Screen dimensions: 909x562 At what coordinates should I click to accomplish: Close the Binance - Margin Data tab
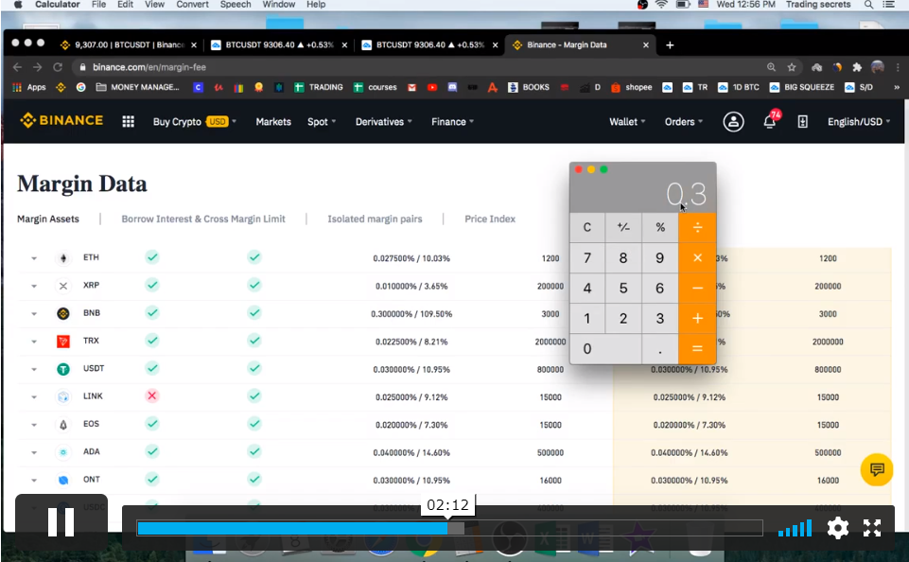pyautogui.click(x=646, y=45)
